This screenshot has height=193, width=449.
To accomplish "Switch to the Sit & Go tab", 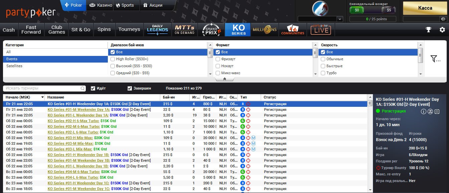I will click(x=81, y=30).
